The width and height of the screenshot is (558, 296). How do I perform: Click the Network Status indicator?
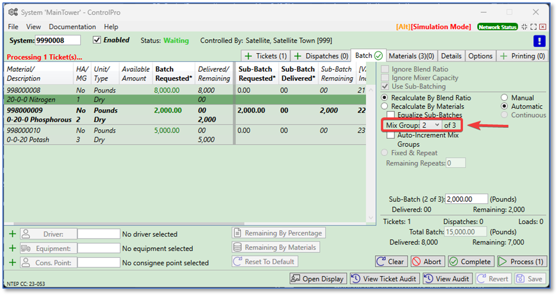tap(497, 27)
